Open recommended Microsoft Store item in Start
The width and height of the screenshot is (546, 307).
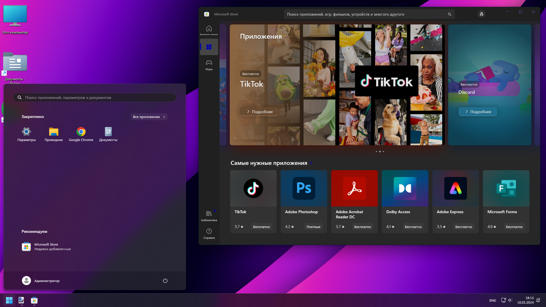46,246
